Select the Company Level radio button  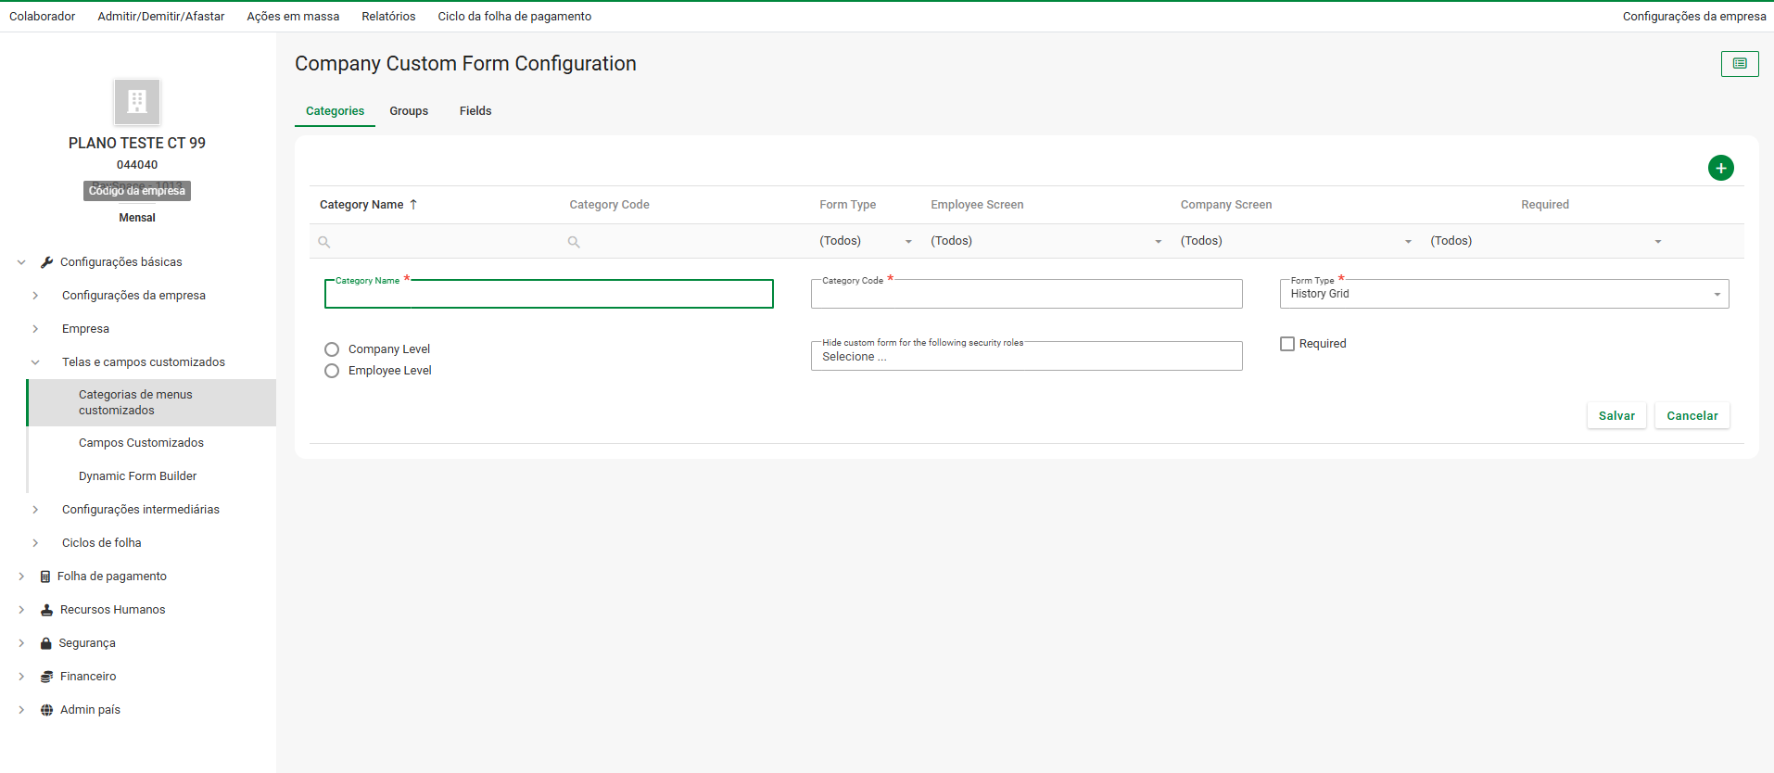click(332, 349)
